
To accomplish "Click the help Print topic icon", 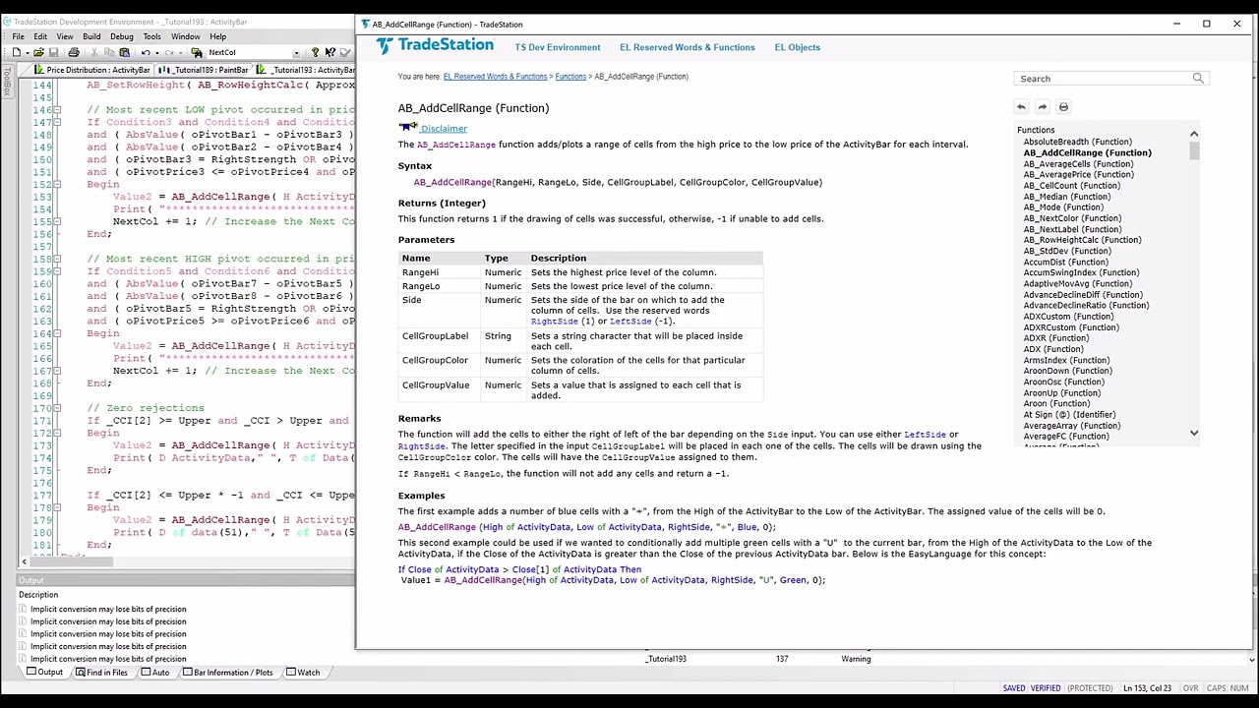I will coord(1063,107).
